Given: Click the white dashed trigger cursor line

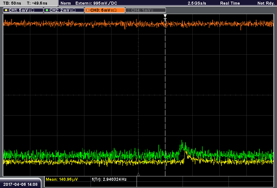Looking at the screenshot, I should coord(165,99).
